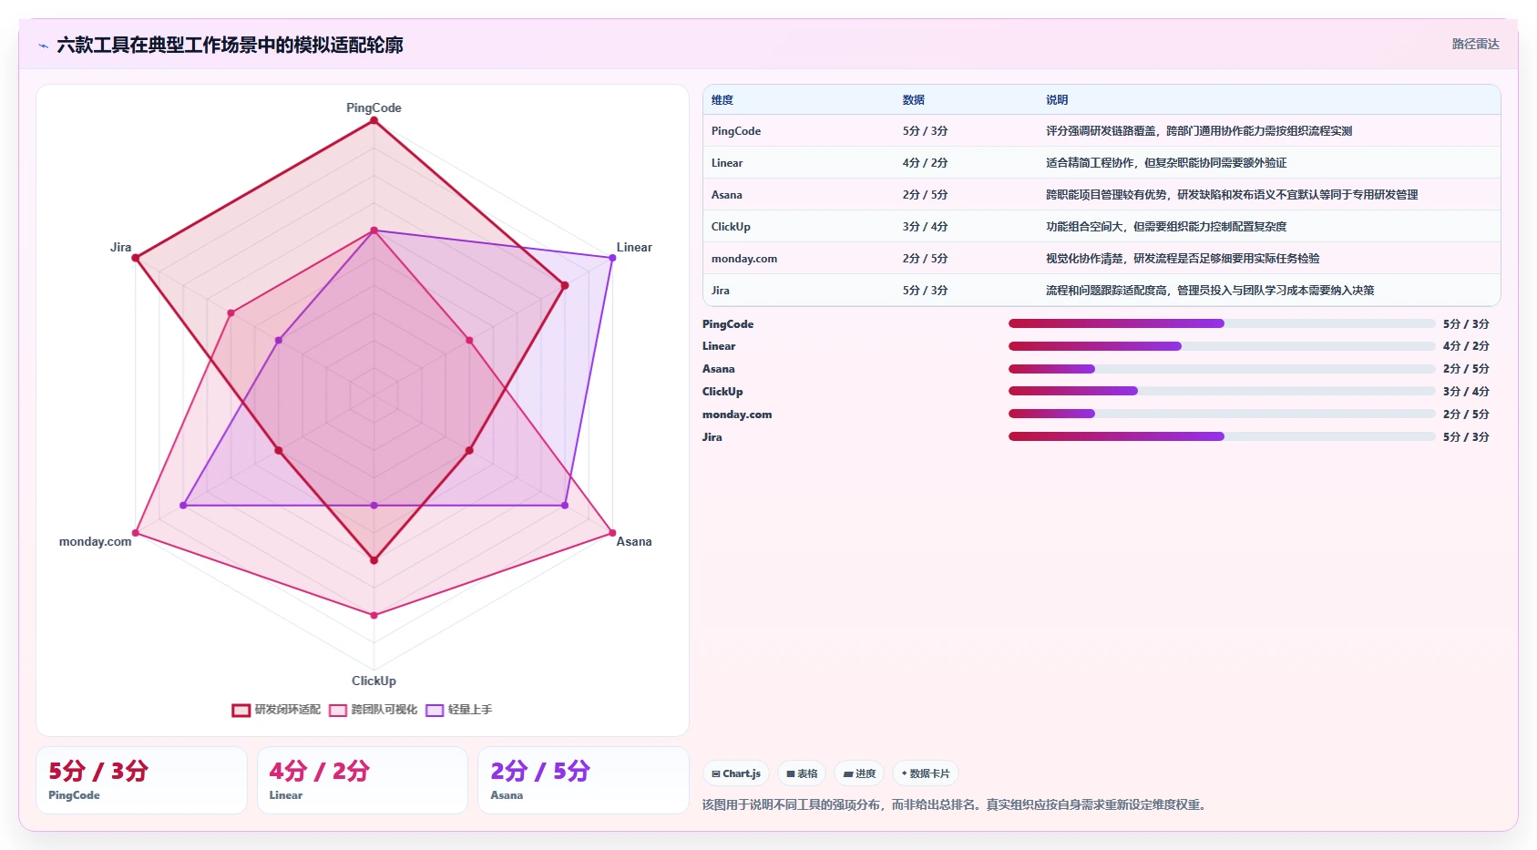Click the PingCode label in the progress list
Image resolution: width=1537 pixels, height=850 pixels.
pos(728,324)
